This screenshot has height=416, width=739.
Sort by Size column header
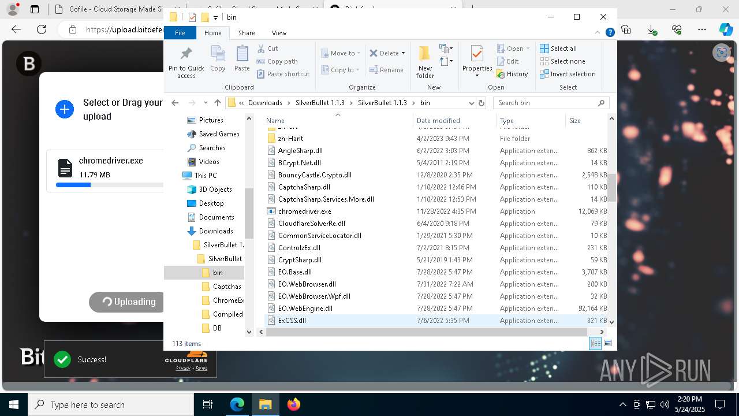click(586, 121)
